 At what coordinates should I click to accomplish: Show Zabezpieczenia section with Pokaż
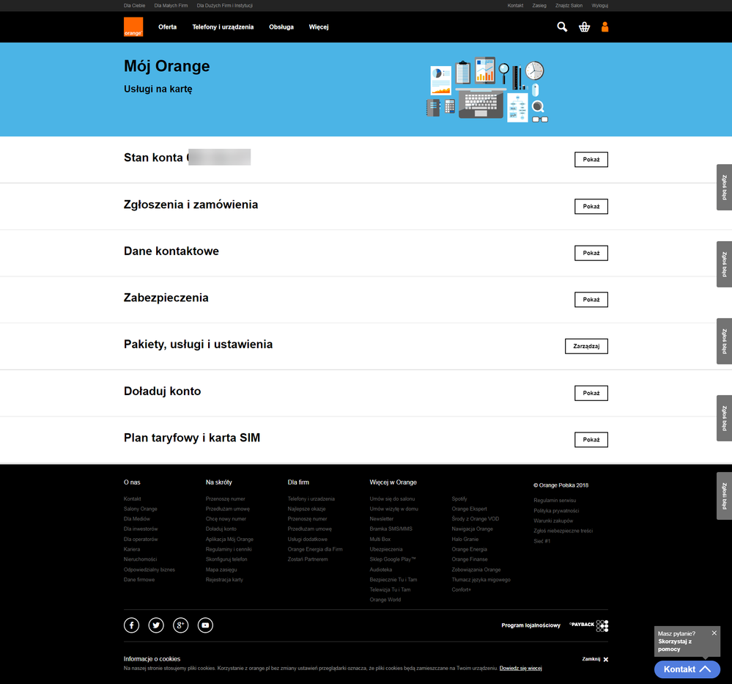(x=591, y=300)
